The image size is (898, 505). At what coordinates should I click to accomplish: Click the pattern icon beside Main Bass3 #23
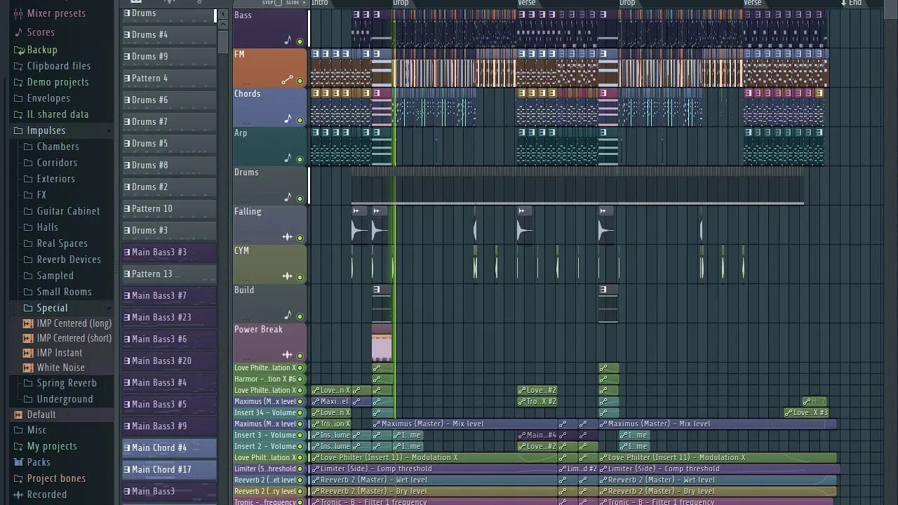pyautogui.click(x=127, y=317)
